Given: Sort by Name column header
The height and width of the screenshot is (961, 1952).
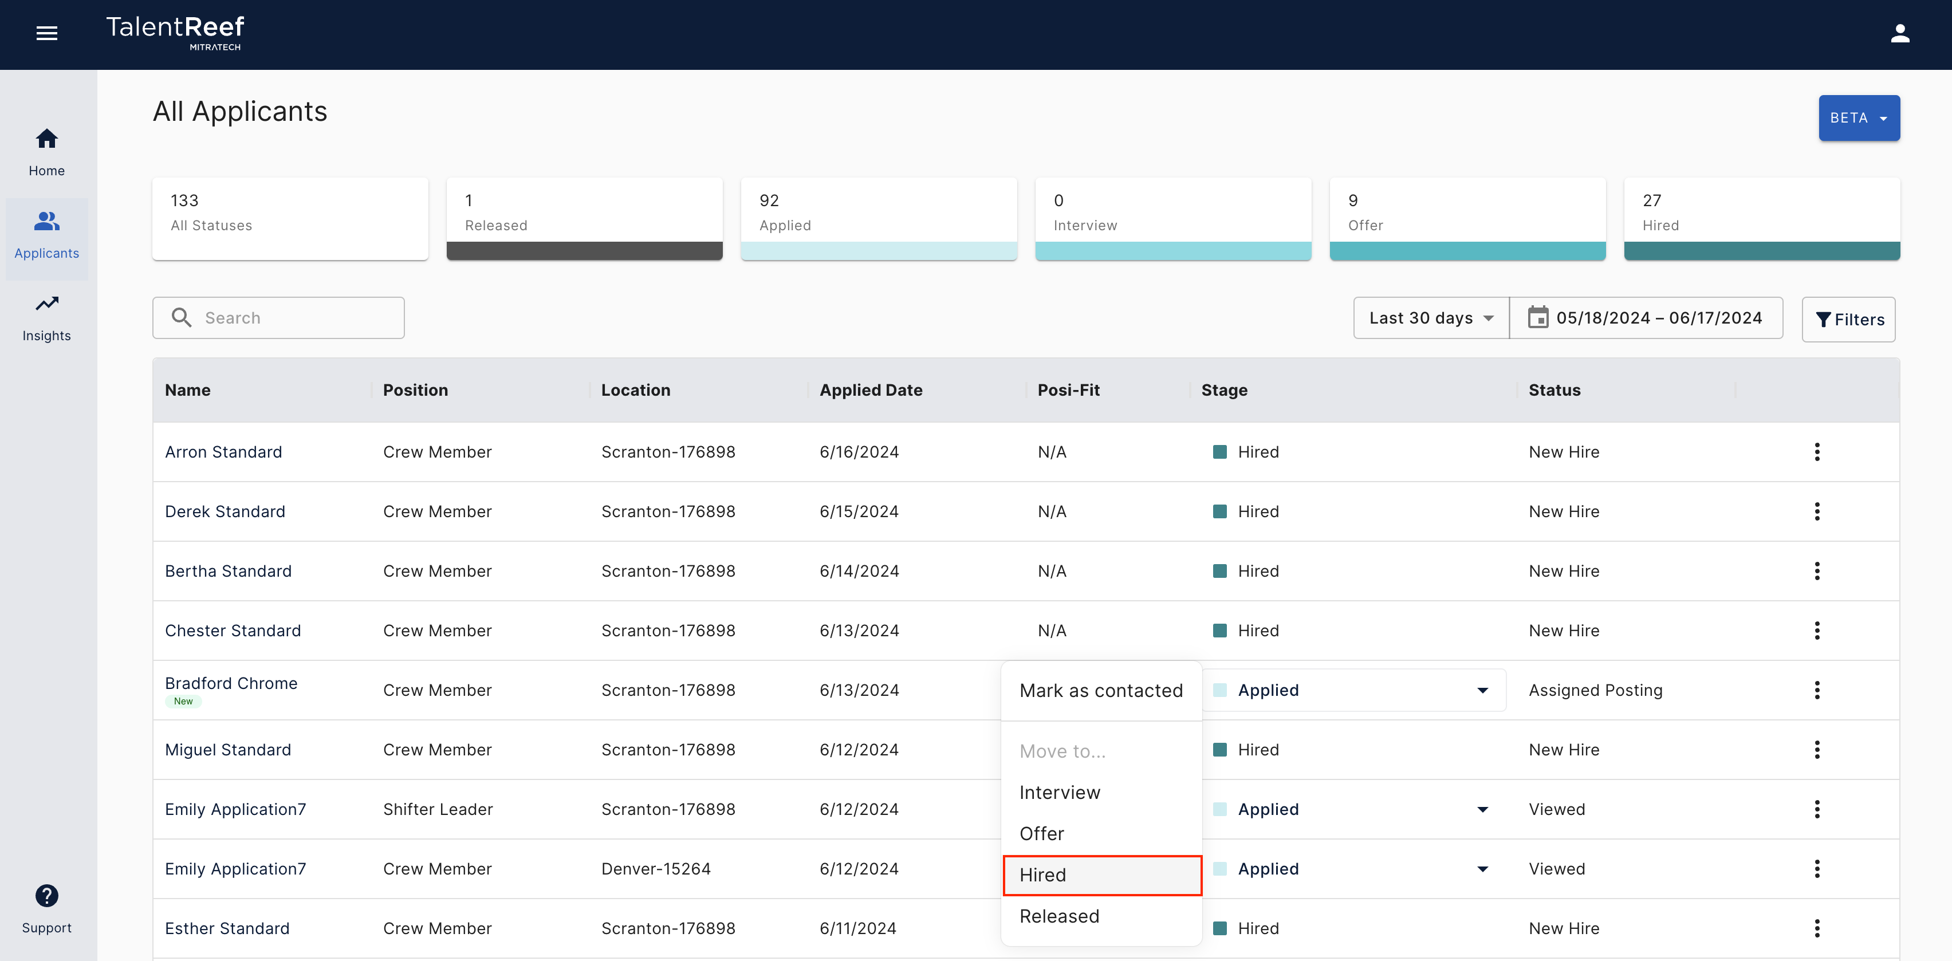Looking at the screenshot, I should (x=187, y=391).
